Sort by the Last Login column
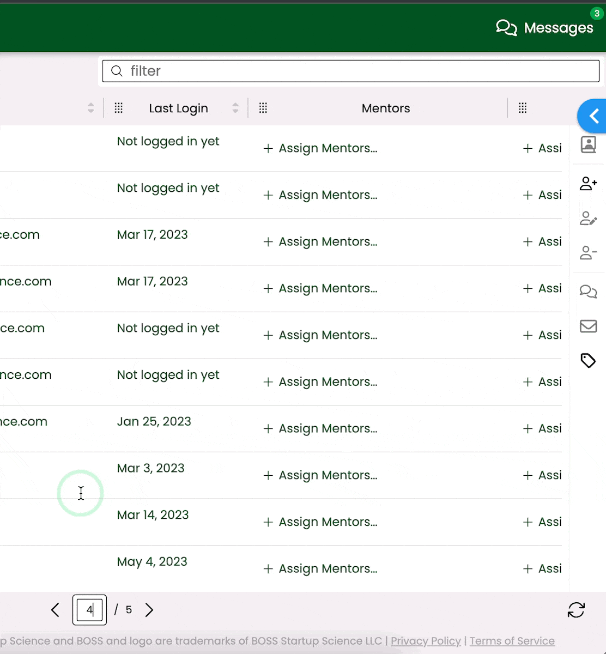Image resolution: width=606 pixels, height=654 pixels. pos(235,108)
